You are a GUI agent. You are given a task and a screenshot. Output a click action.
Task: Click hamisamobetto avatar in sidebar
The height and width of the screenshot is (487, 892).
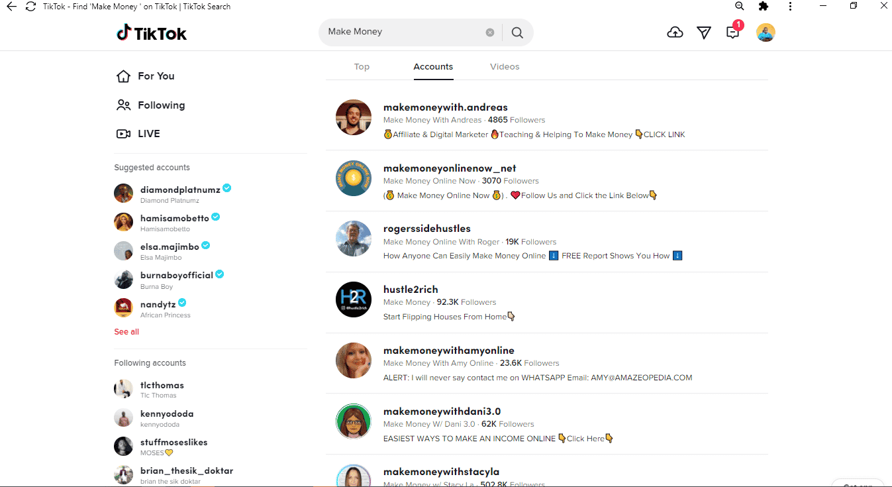pos(124,222)
